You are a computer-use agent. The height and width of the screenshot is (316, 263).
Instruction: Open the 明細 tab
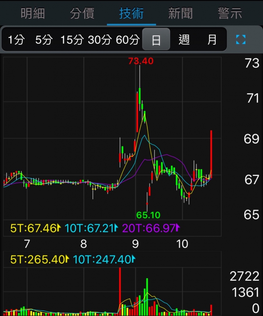point(33,14)
